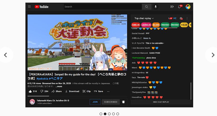
Task: Click the search magnifier button
Action: [x=147, y=7]
